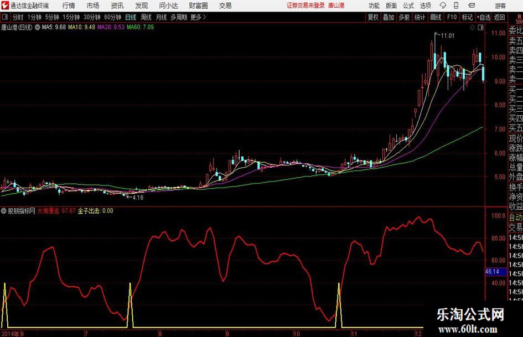Viewport: 523px width, 337px height.
Task: Open the 版面 menu
Action: [391, 6]
